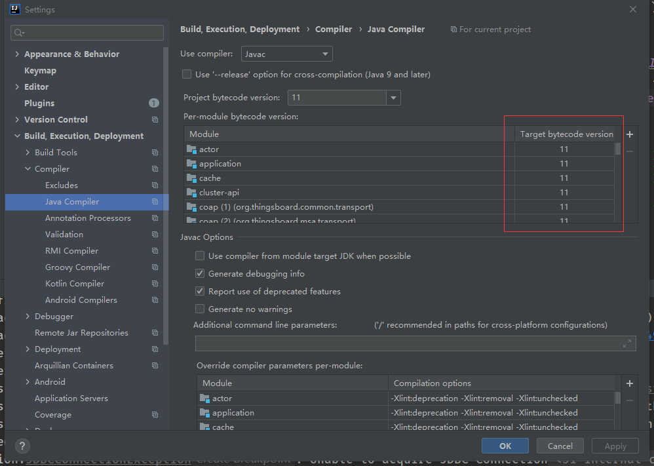Enable use compiler from module target JDK

coord(200,256)
